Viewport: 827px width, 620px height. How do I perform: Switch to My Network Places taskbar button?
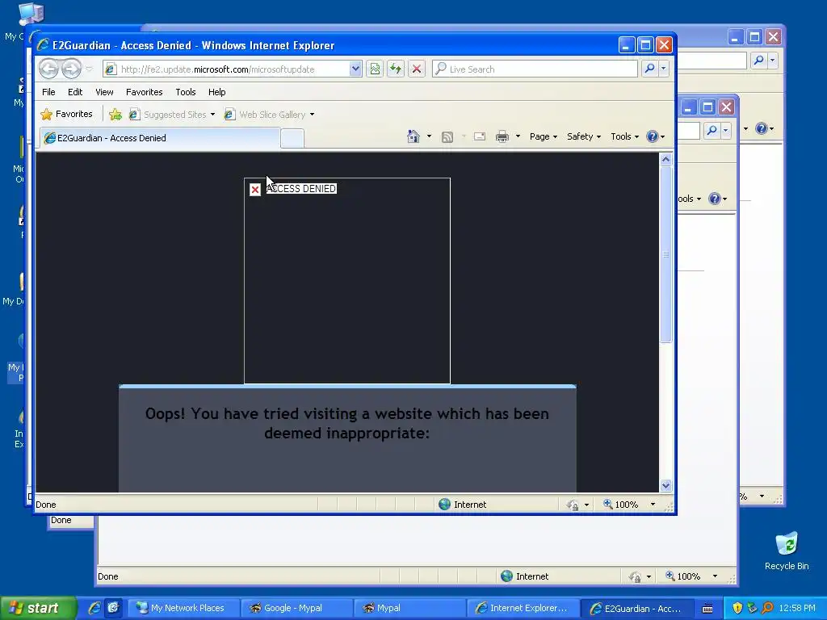183,608
